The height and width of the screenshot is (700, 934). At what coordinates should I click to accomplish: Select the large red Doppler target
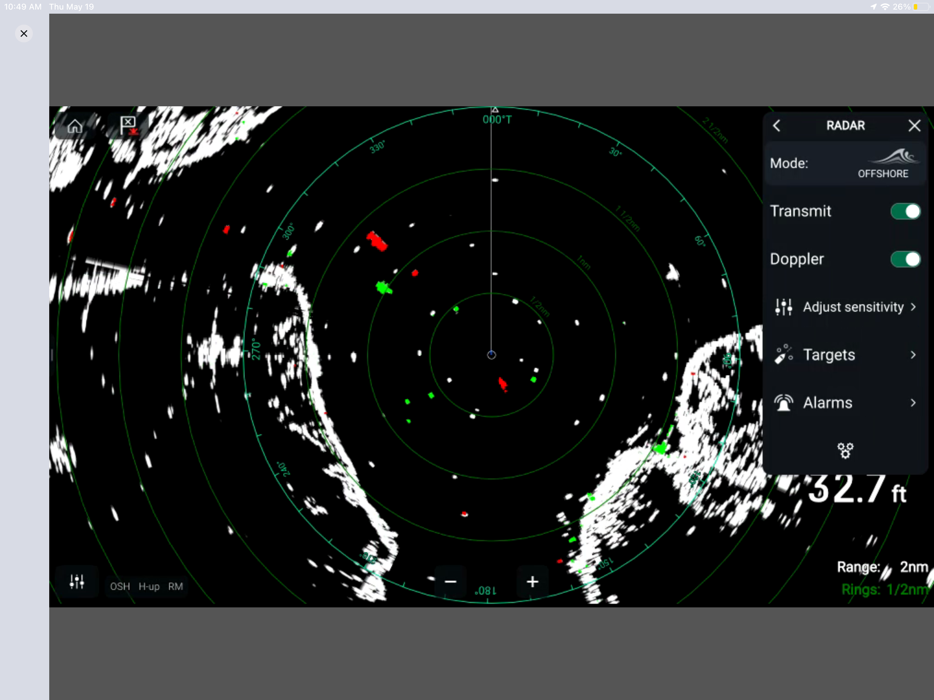(377, 241)
